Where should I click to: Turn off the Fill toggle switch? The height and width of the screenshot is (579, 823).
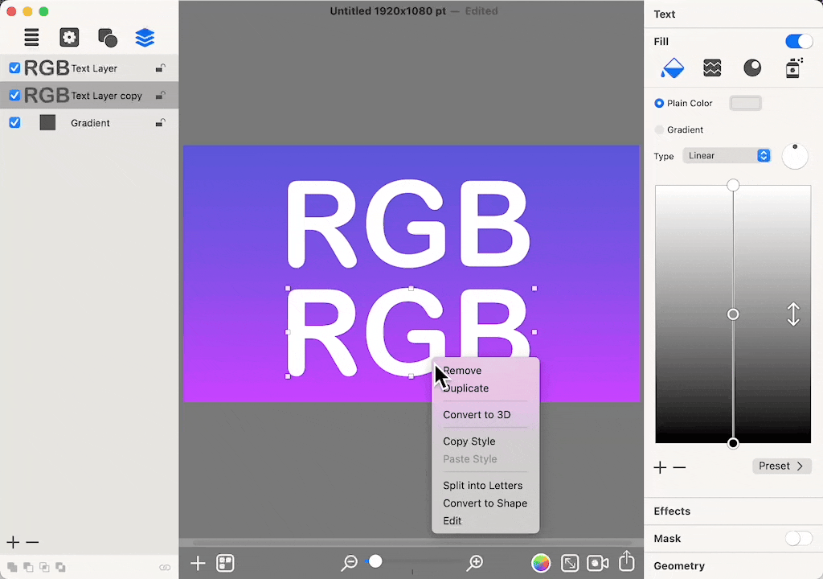(x=798, y=42)
